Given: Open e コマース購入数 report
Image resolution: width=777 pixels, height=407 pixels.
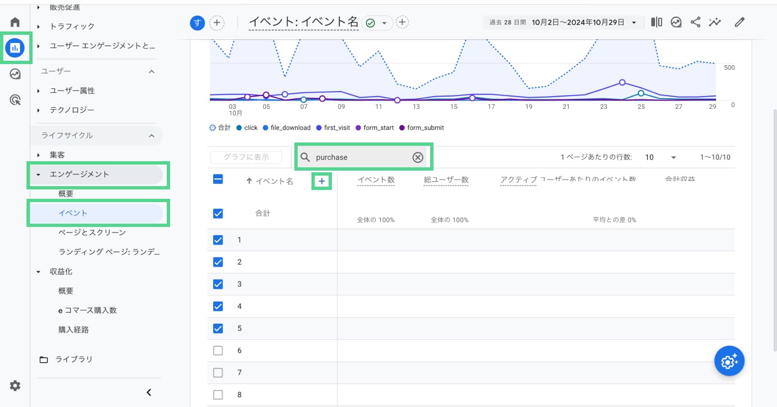Looking at the screenshot, I should pos(87,310).
